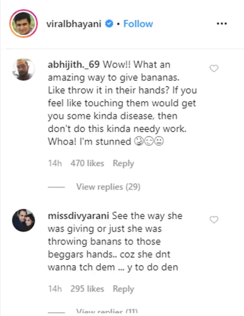Reply to the abhijith._69 comment
Image resolution: width=244 pixels, height=316 pixels.
point(123,164)
